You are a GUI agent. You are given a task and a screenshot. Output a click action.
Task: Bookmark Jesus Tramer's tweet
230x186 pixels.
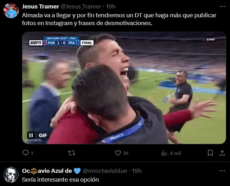tap(210, 153)
